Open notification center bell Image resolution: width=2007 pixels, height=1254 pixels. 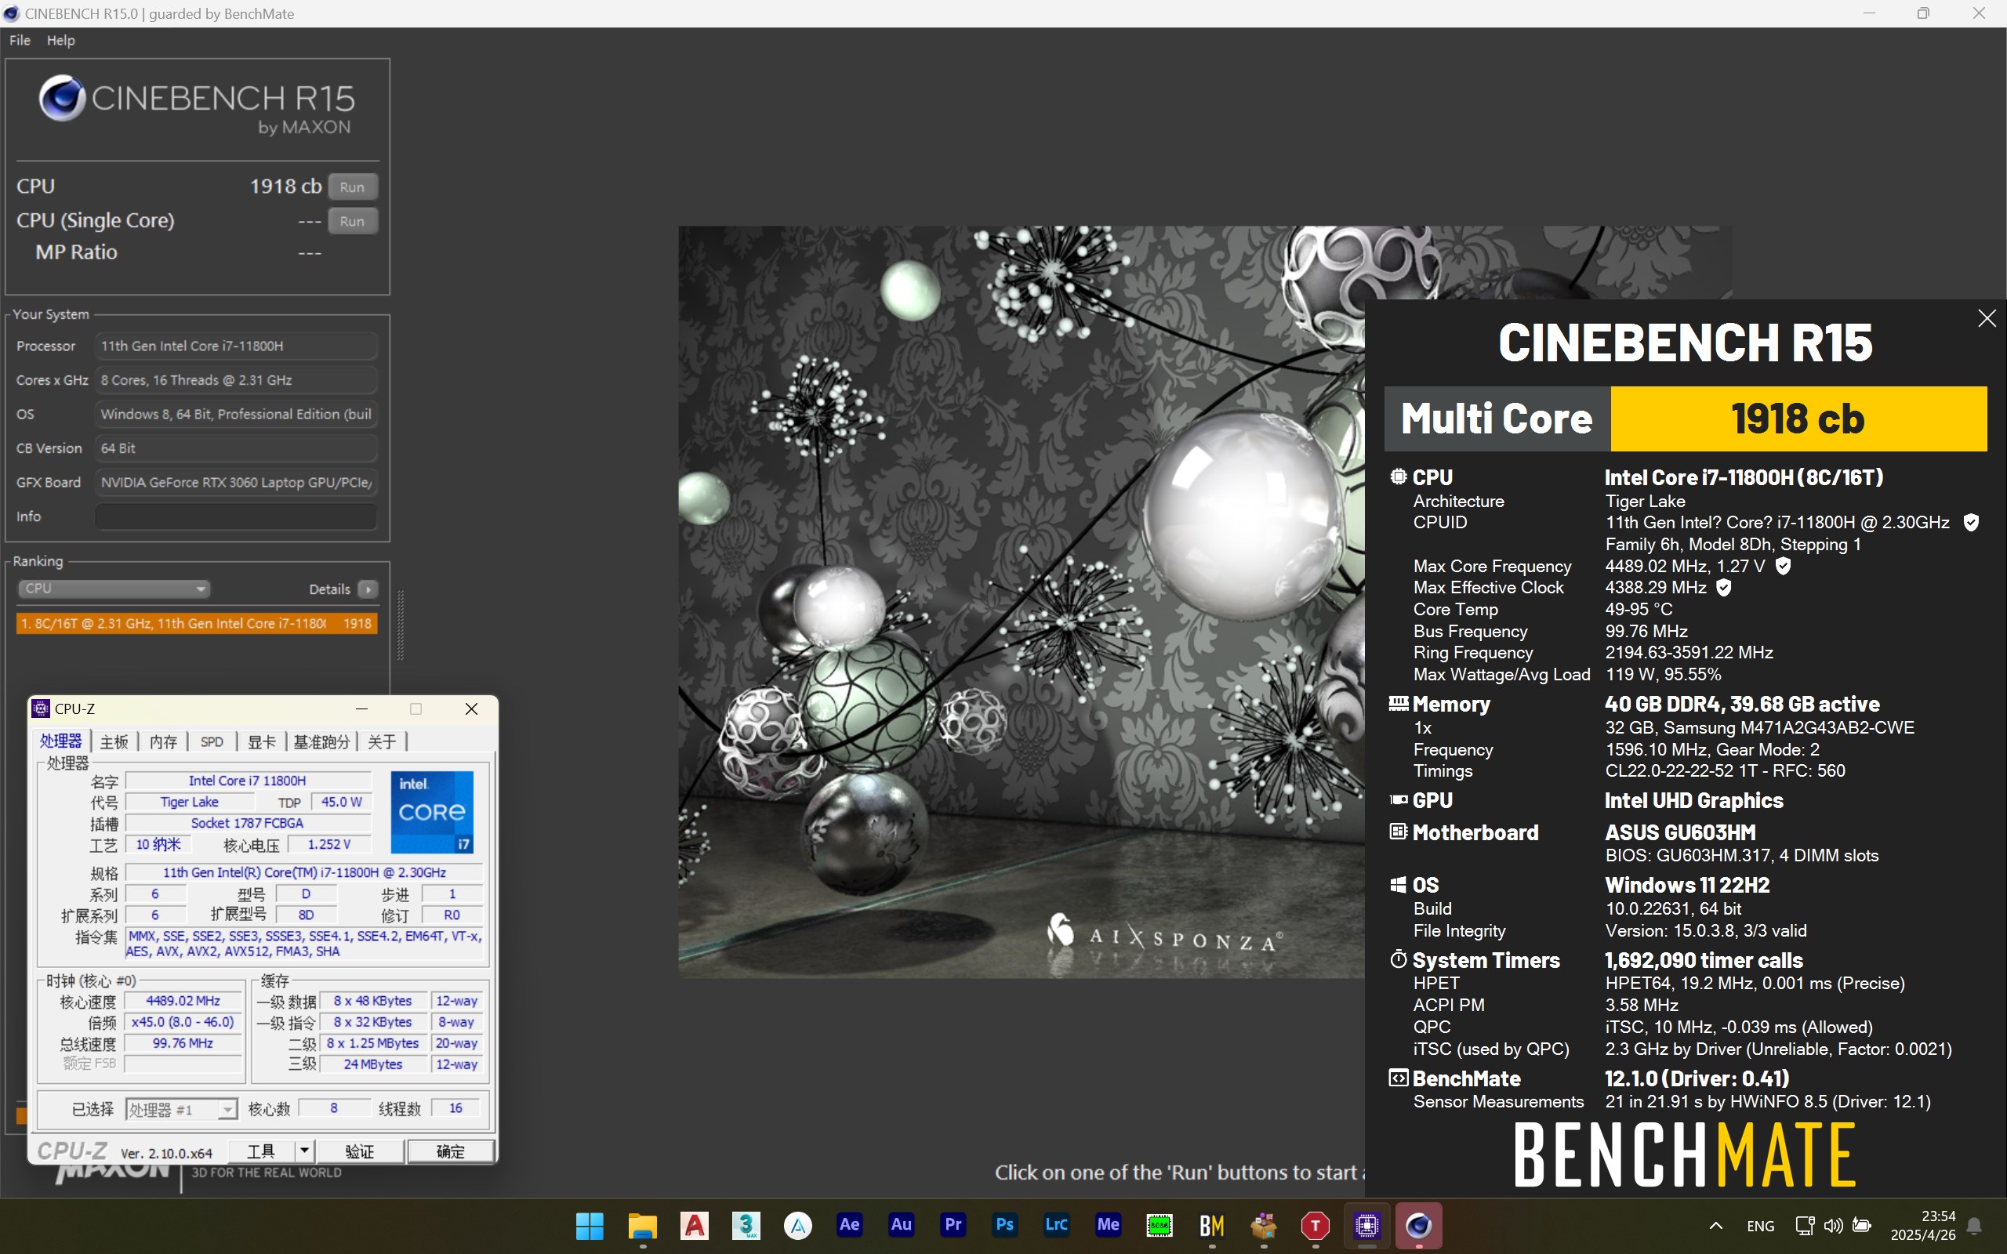1976,1226
